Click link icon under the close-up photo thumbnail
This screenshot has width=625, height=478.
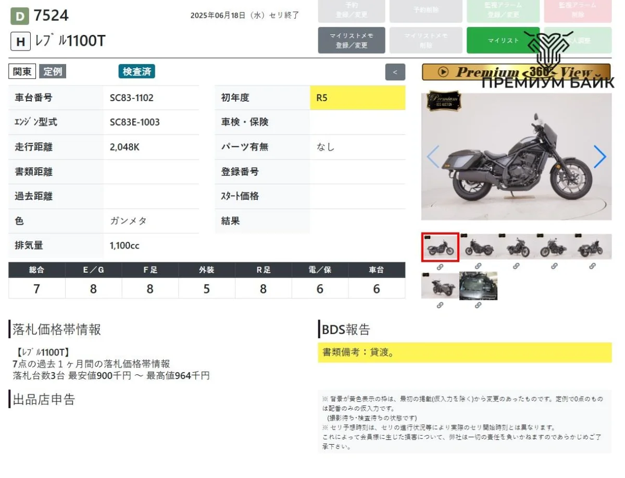(478, 305)
